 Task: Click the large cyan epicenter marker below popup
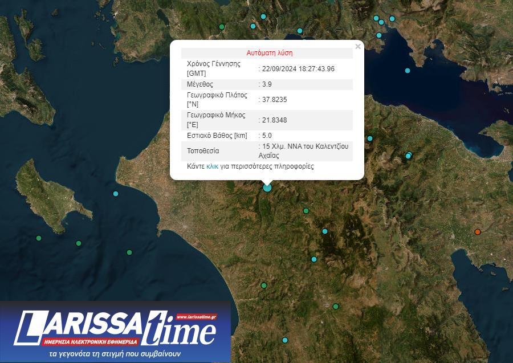coord(267,187)
